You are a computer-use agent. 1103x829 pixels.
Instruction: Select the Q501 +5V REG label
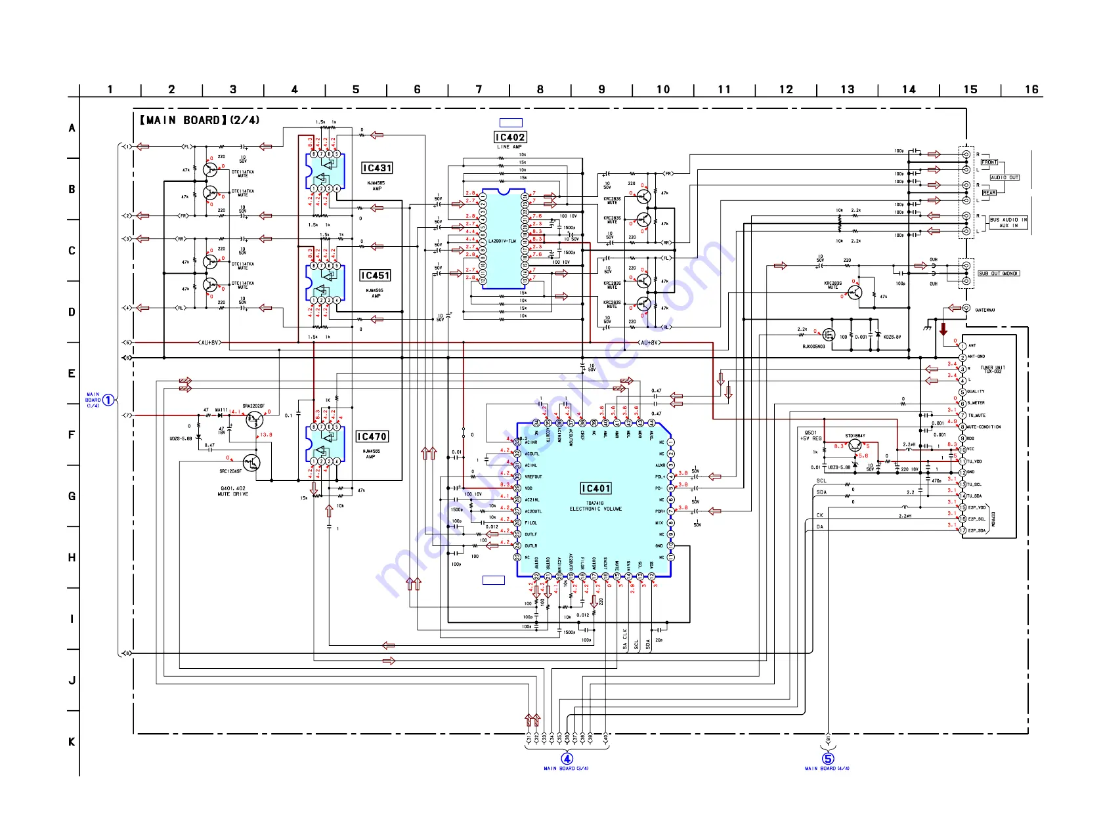(x=811, y=436)
